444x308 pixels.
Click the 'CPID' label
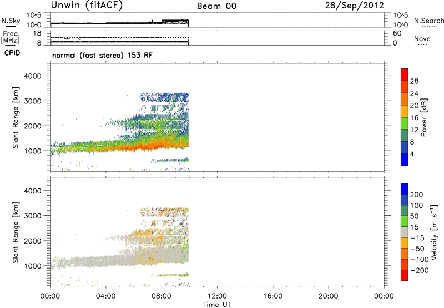click(12, 53)
